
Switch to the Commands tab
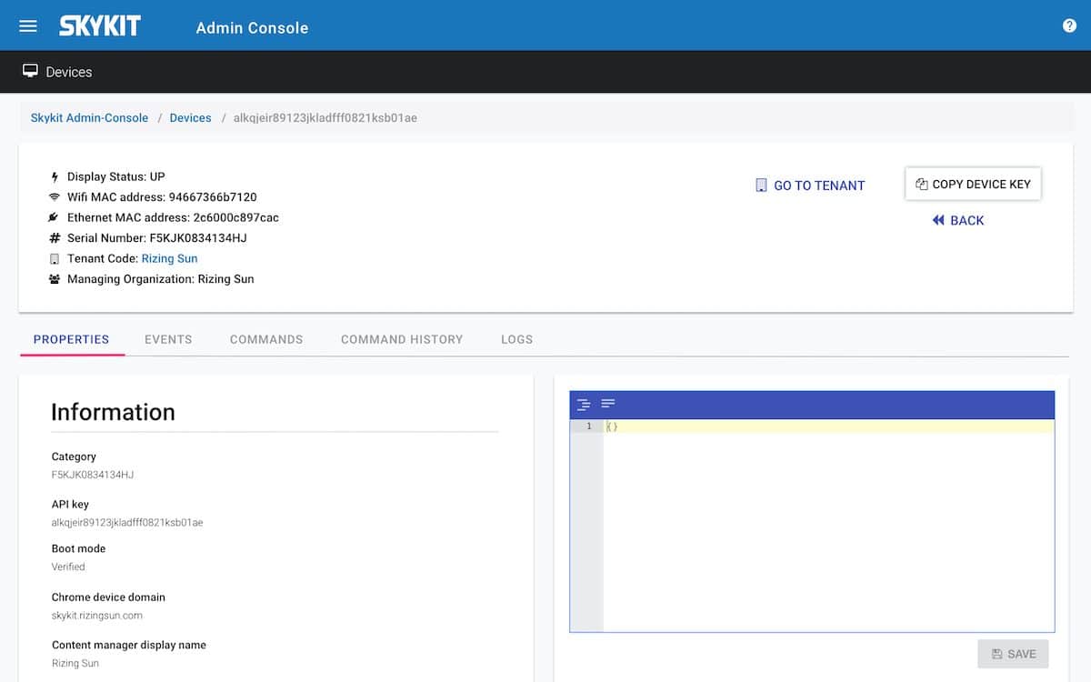click(x=266, y=339)
